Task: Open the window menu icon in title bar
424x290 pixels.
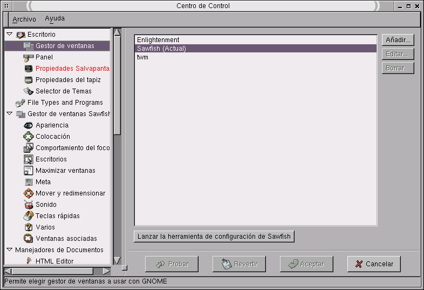Action: 6,6
